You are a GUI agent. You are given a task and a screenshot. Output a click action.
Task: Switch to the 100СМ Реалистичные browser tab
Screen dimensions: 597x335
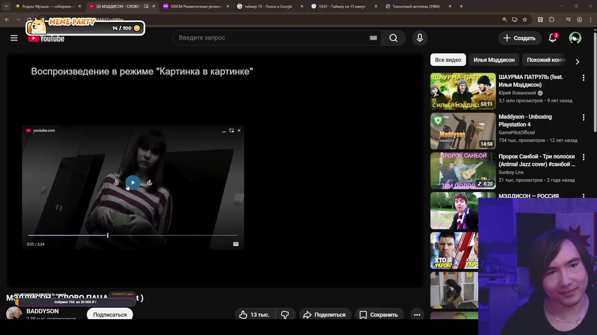click(x=195, y=7)
